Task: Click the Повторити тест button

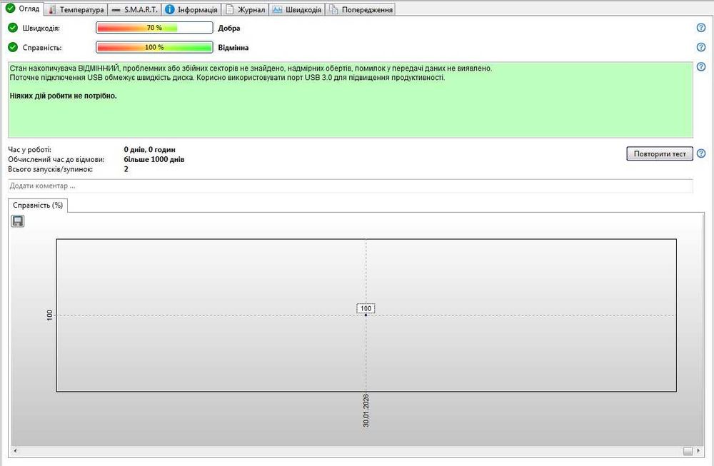Action: (x=659, y=154)
